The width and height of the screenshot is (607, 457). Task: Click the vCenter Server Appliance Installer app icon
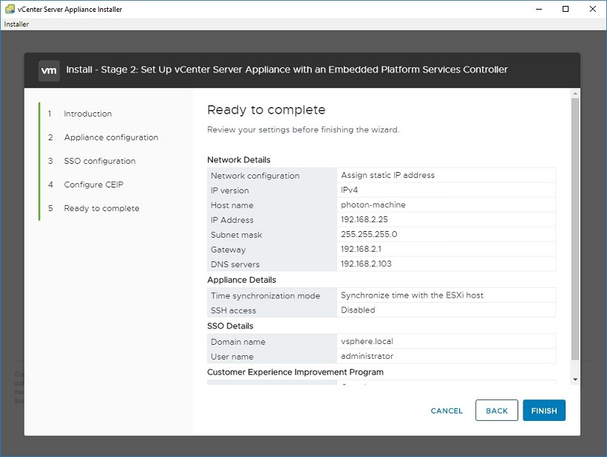tap(10, 9)
